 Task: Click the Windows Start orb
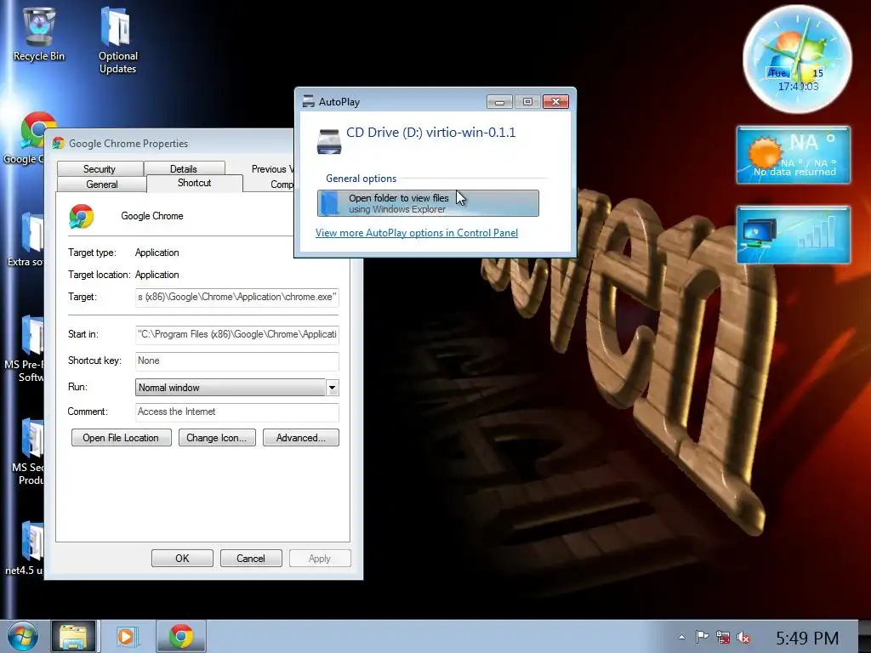22,636
